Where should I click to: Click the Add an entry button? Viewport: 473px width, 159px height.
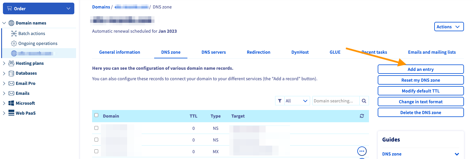coord(421,69)
